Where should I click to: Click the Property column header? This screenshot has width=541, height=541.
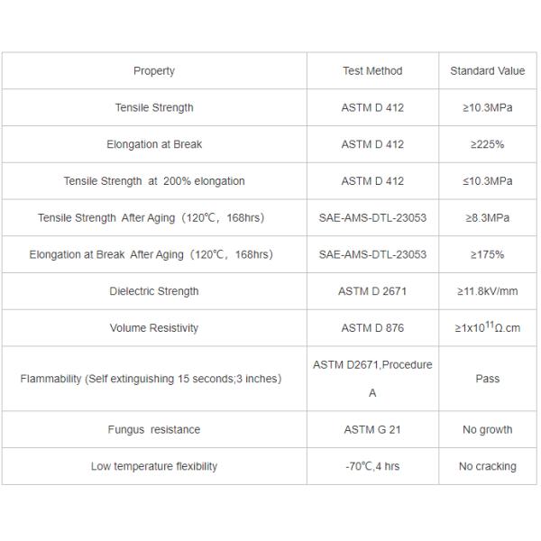[x=154, y=71]
